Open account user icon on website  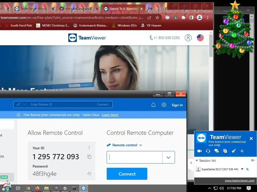pos(188,38)
